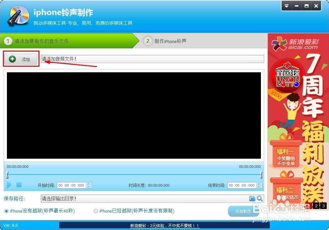
Task: Play the audio preview
Action: [x=9, y=185]
